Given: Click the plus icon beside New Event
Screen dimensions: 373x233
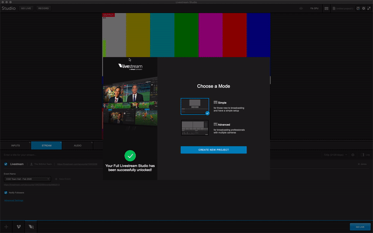Looking at the screenshot, I should pos(56,179).
